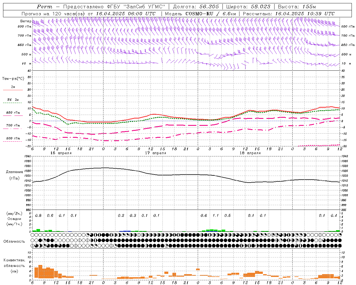This screenshot has height=285, width=356.
Task: Click the black pressure curve at its peak
Action: point(104,168)
